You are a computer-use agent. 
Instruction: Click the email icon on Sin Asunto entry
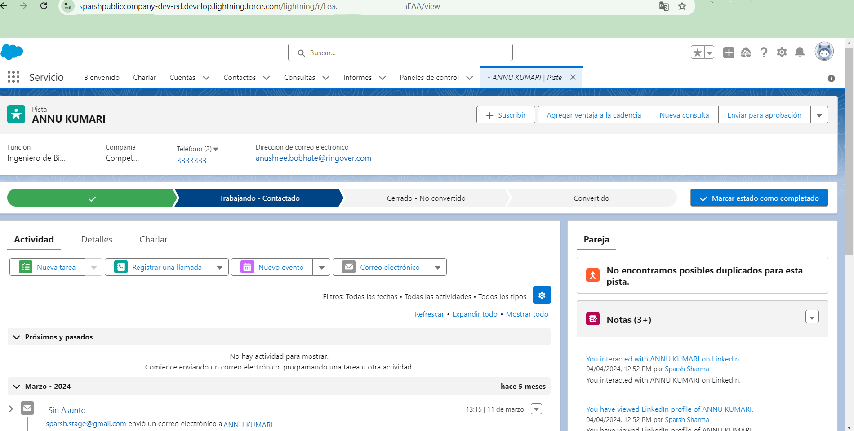tap(27, 408)
